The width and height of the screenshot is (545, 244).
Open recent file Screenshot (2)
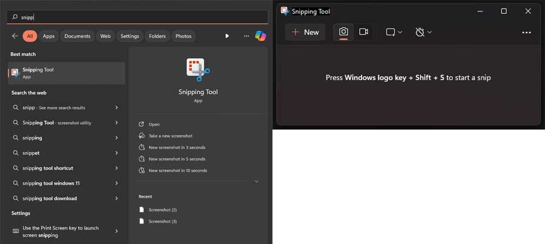pyautogui.click(x=163, y=210)
